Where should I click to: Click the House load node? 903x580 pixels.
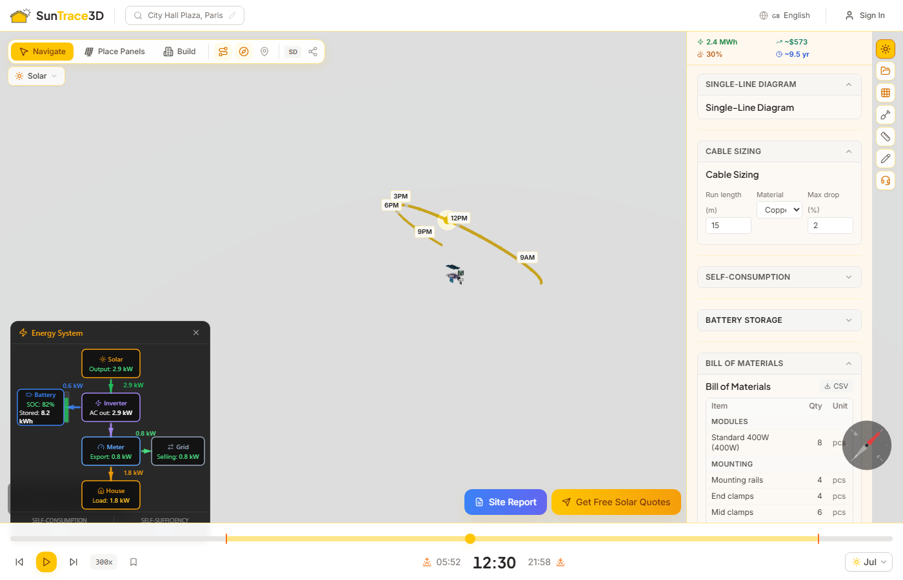[111, 496]
